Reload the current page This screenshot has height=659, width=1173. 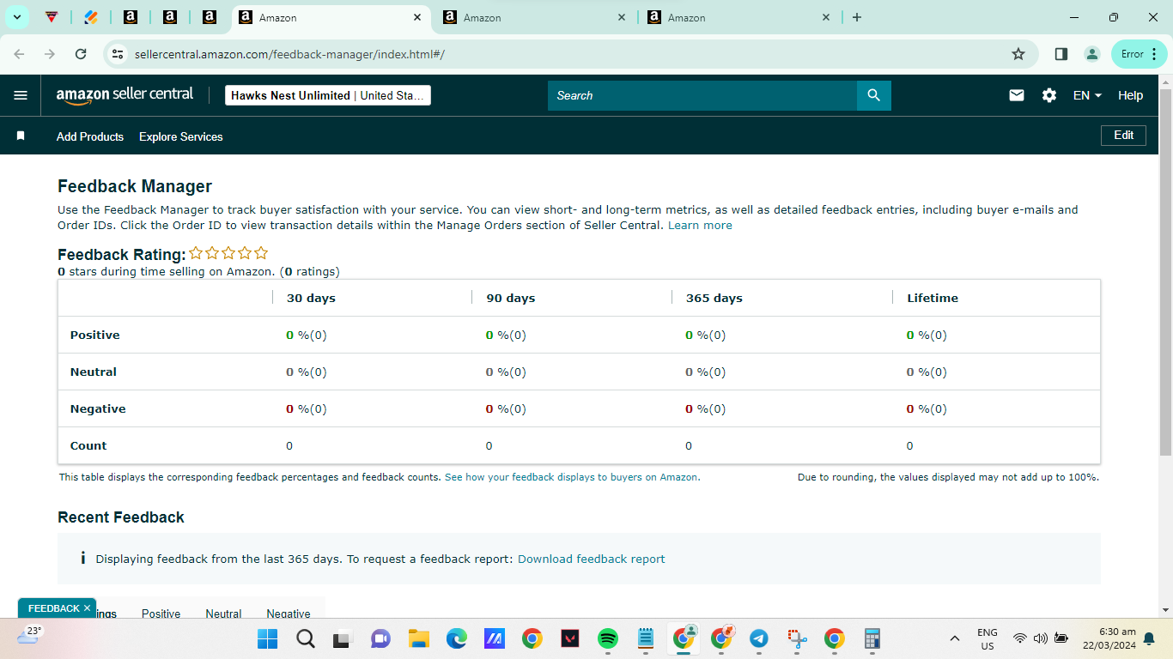[81, 54]
